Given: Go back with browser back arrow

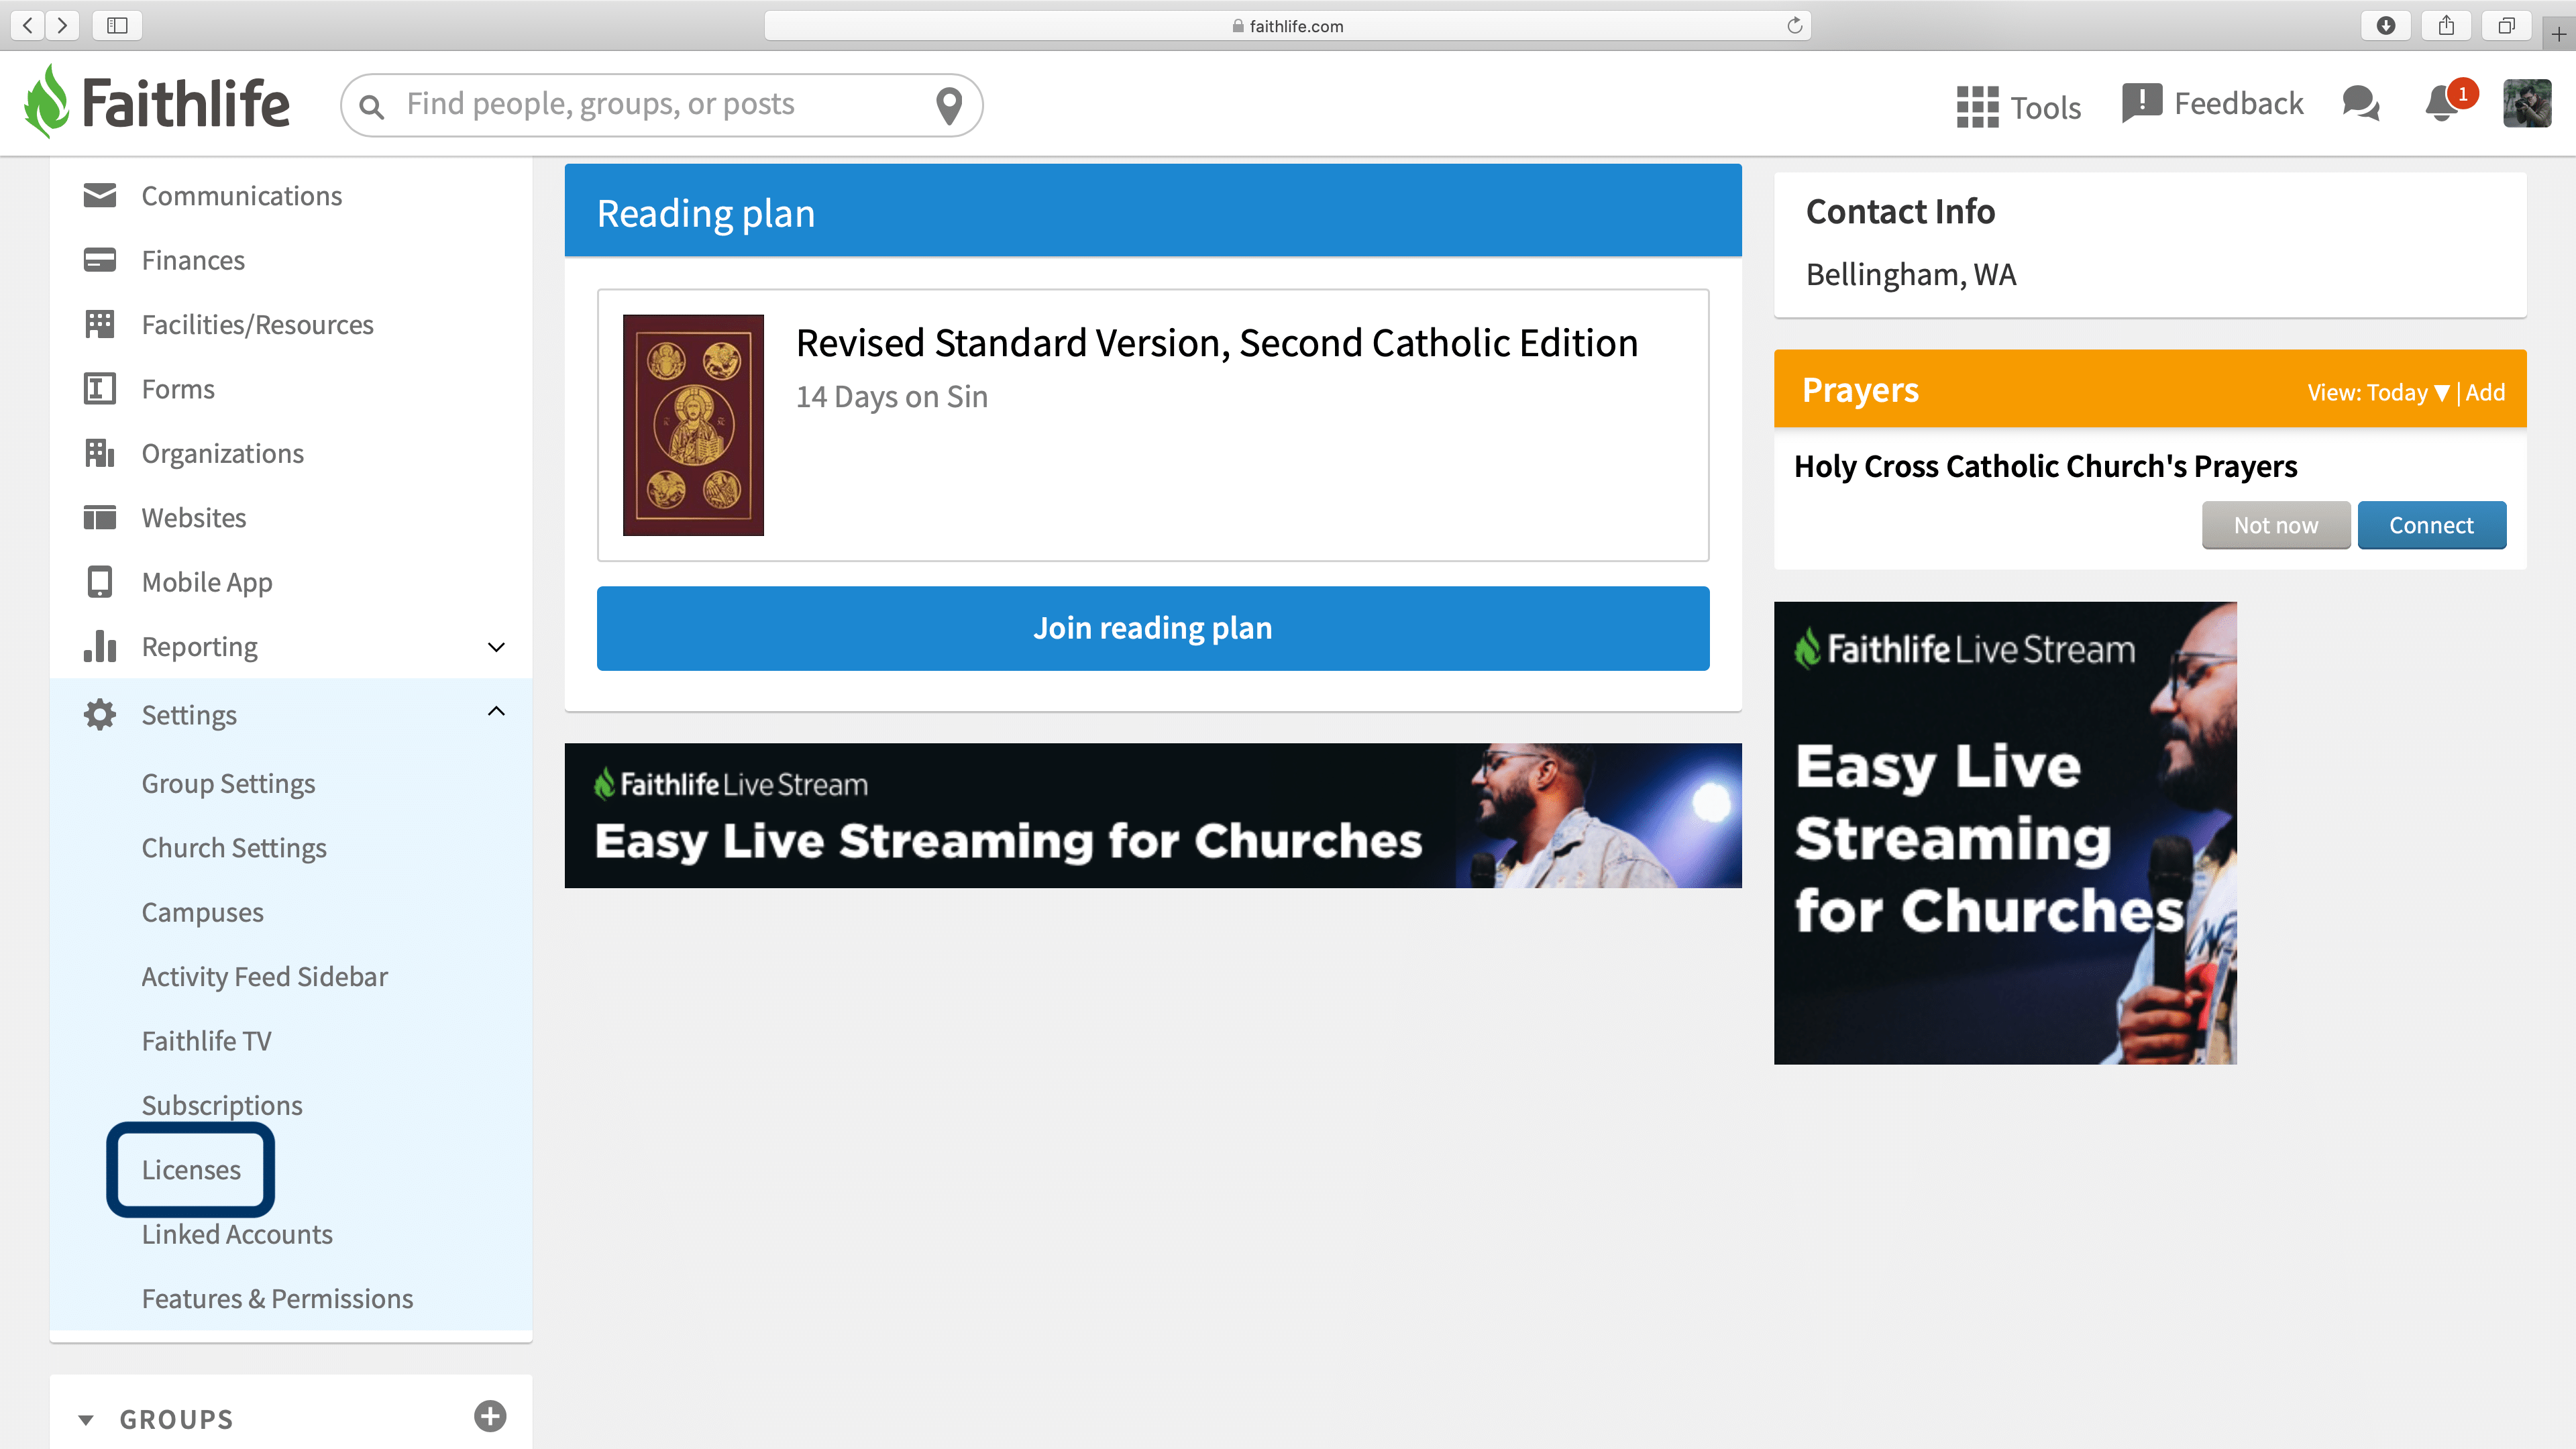Looking at the screenshot, I should click(x=28, y=25).
